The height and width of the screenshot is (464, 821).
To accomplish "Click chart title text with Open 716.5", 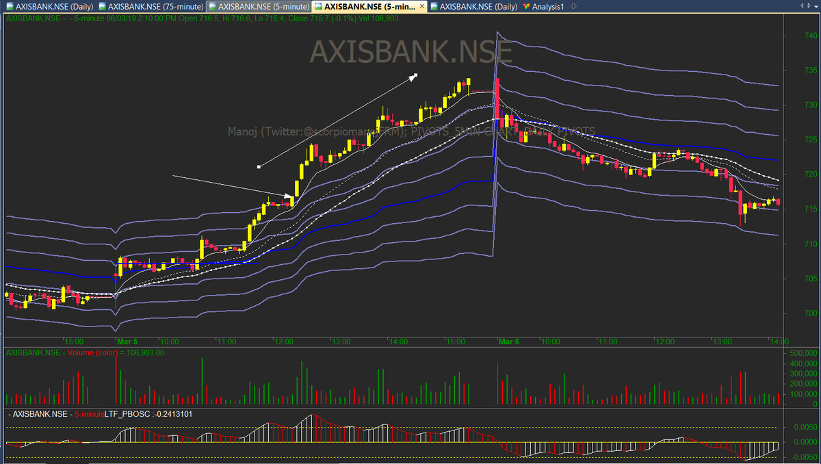I will 202,18.
